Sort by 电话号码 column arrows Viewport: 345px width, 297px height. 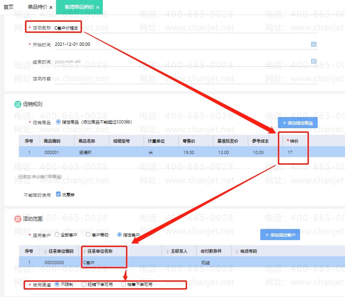click(x=237, y=251)
